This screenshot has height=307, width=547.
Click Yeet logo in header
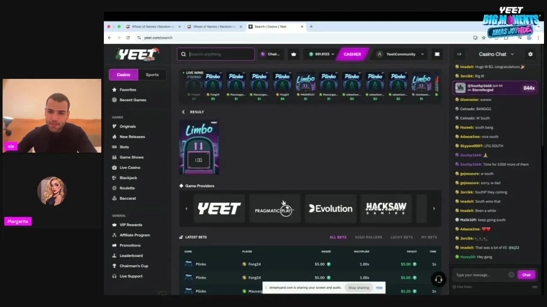(137, 54)
